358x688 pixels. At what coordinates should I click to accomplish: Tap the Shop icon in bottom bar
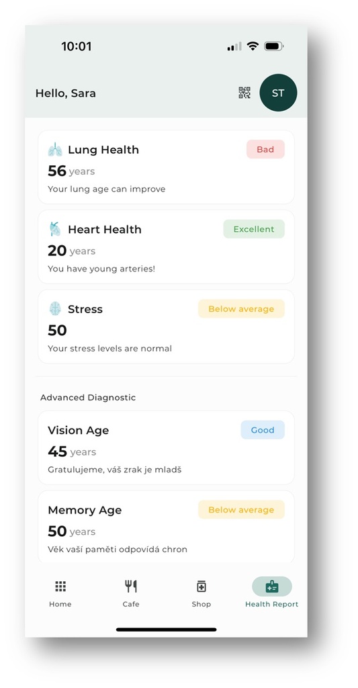[x=202, y=586]
